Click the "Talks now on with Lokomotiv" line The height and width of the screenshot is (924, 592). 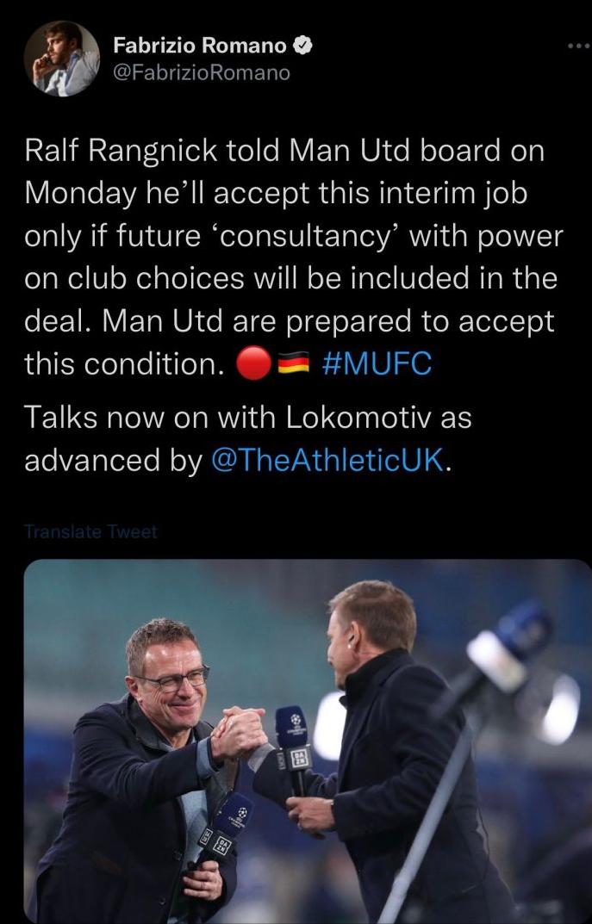click(248, 417)
